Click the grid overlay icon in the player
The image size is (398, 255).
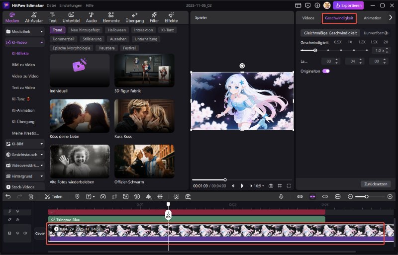click(280, 186)
